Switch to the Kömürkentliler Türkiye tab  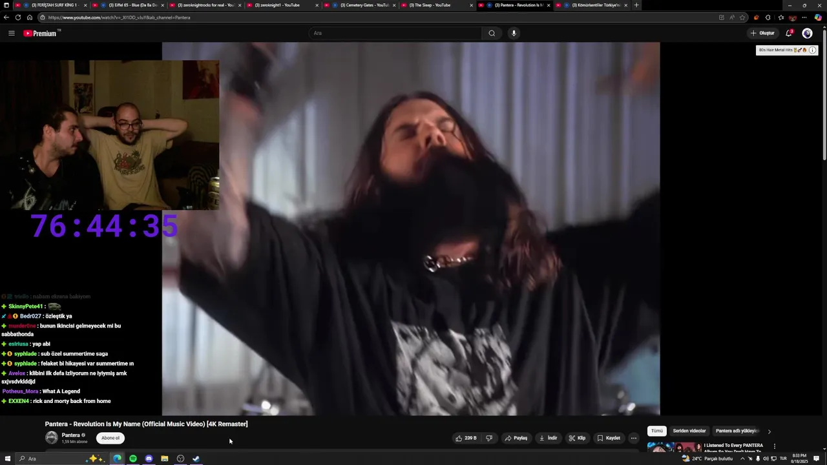[x=591, y=5]
